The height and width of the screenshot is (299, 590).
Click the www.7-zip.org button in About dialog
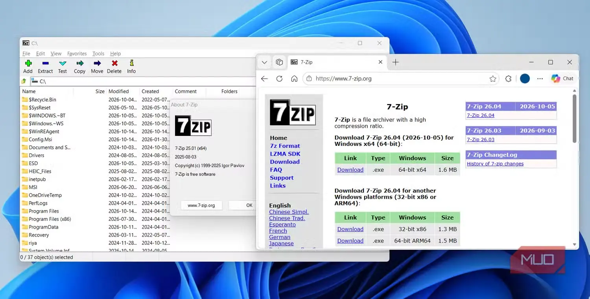coord(201,205)
